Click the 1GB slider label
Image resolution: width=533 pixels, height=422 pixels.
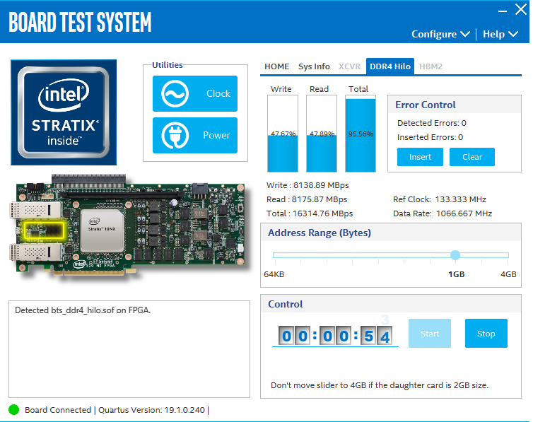(x=456, y=274)
